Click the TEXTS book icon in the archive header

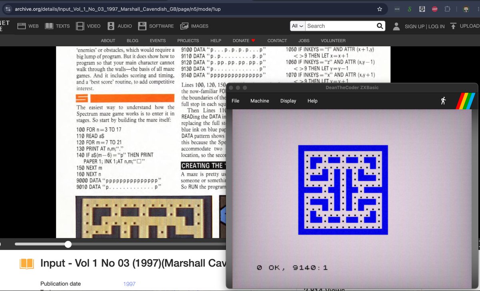click(49, 26)
